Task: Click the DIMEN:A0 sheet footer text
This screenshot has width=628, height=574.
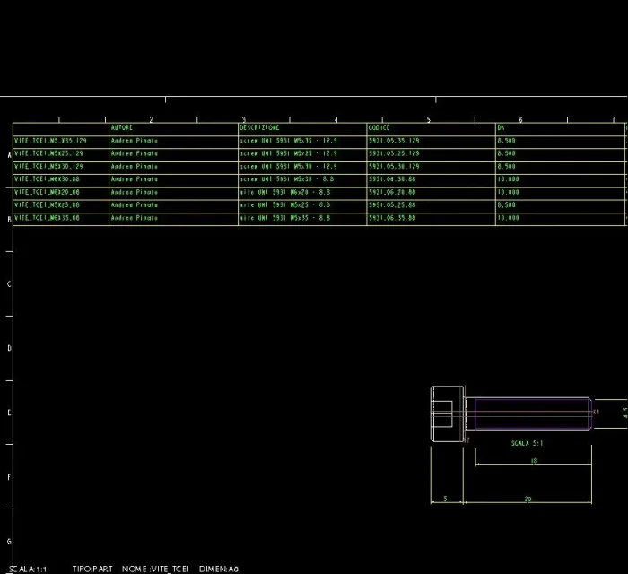Action: [219, 569]
